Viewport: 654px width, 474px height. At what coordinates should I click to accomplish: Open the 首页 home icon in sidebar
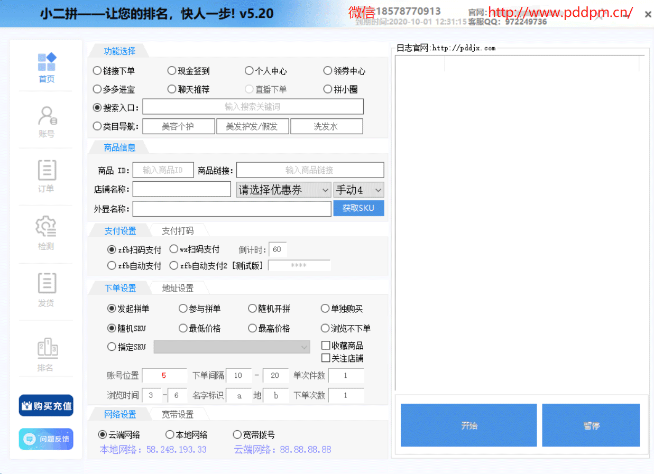point(47,62)
